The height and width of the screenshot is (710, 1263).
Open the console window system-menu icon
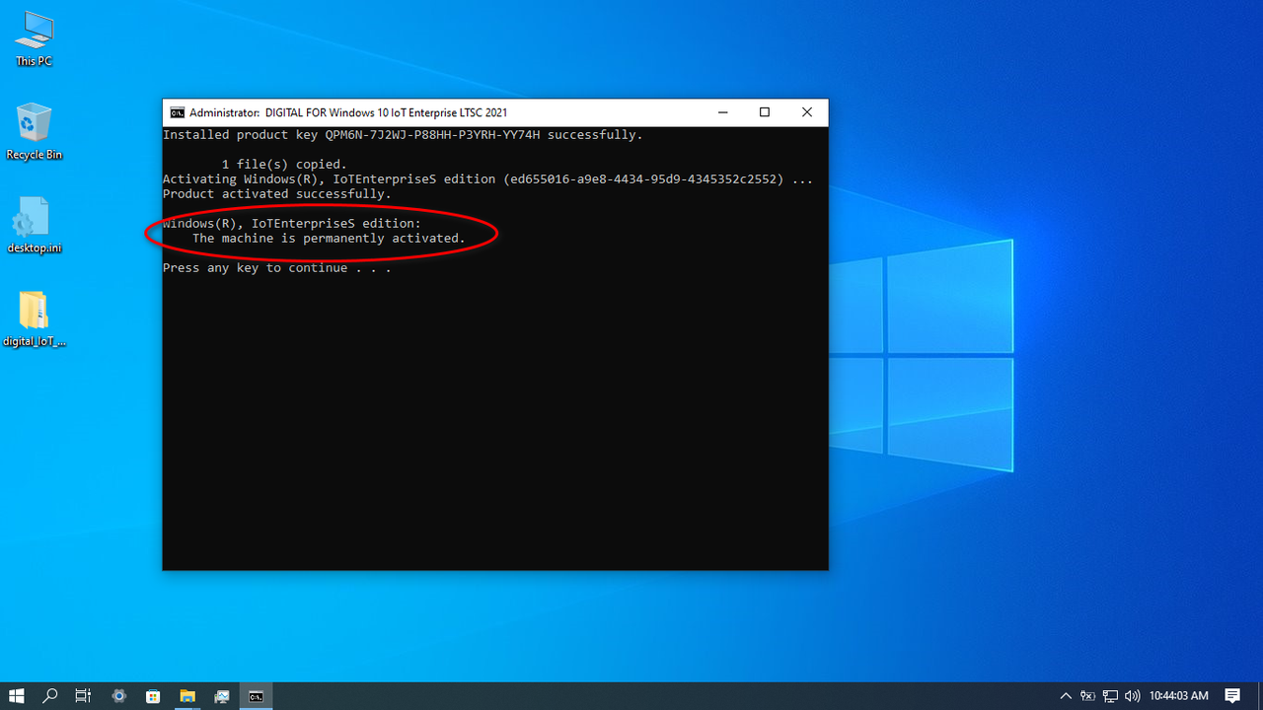[x=178, y=112]
